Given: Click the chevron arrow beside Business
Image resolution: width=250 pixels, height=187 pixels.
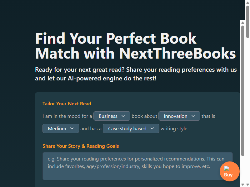Looking at the screenshot, I should (123, 116).
